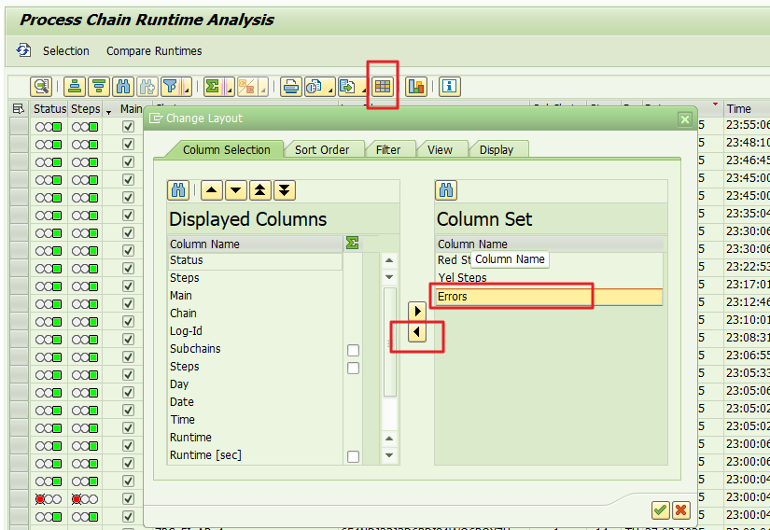This screenshot has height=530, width=770.
Task: Click the Information icon in toolbar
Action: point(449,87)
